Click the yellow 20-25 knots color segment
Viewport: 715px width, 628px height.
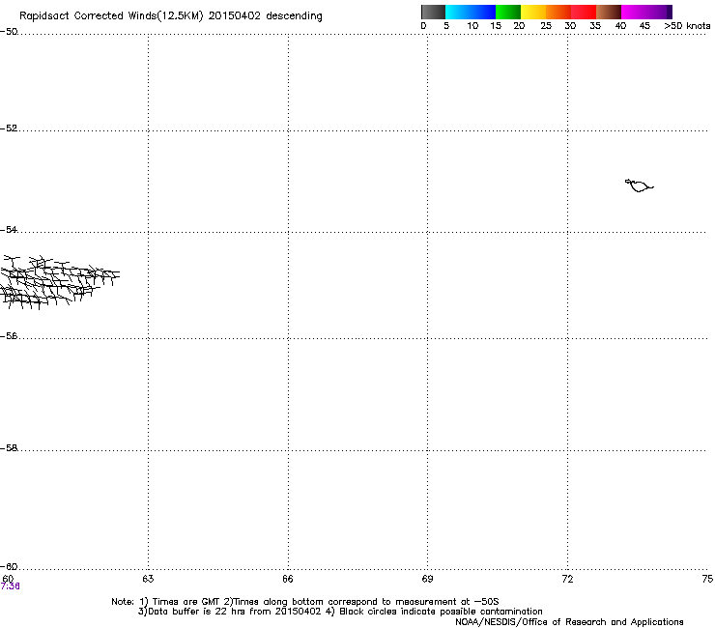coord(533,12)
